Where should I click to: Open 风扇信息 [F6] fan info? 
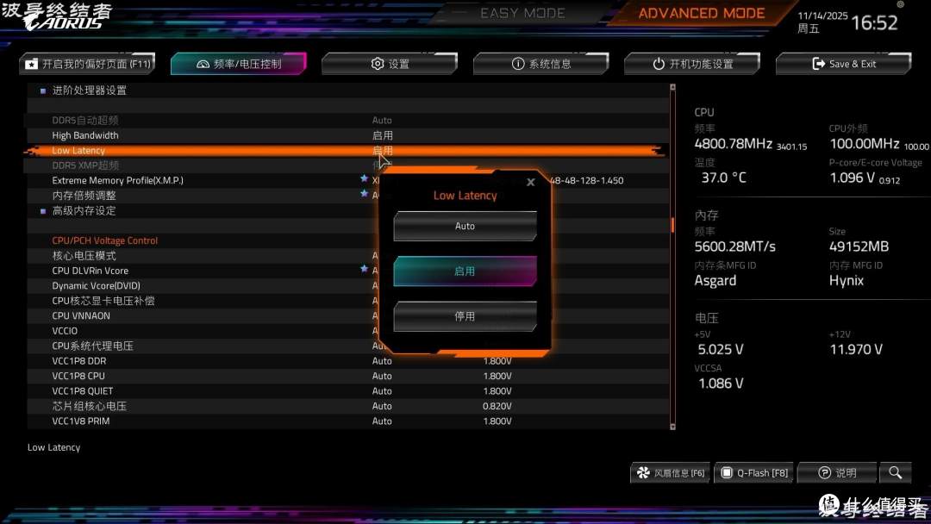click(x=671, y=473)
